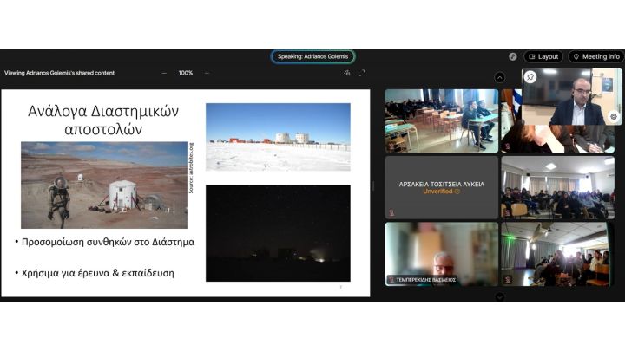The height and width of the screenshot is (351, 625).
Task: Click muted mic icon on ΑΡΣΑΚΕΙΑ tile
Action: coord(392,213)
